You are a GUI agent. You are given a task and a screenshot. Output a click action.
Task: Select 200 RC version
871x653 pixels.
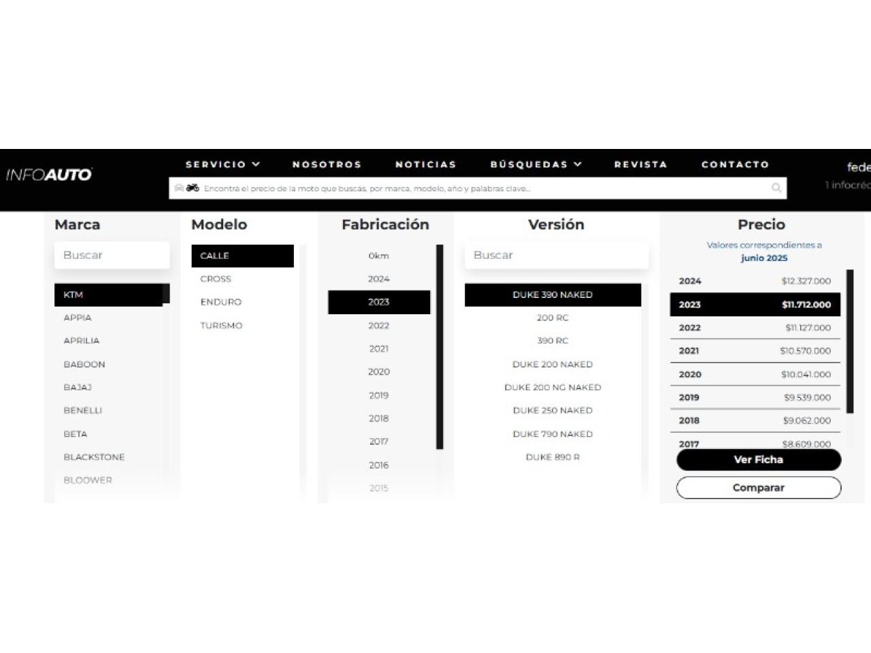[x=553, y=318]
